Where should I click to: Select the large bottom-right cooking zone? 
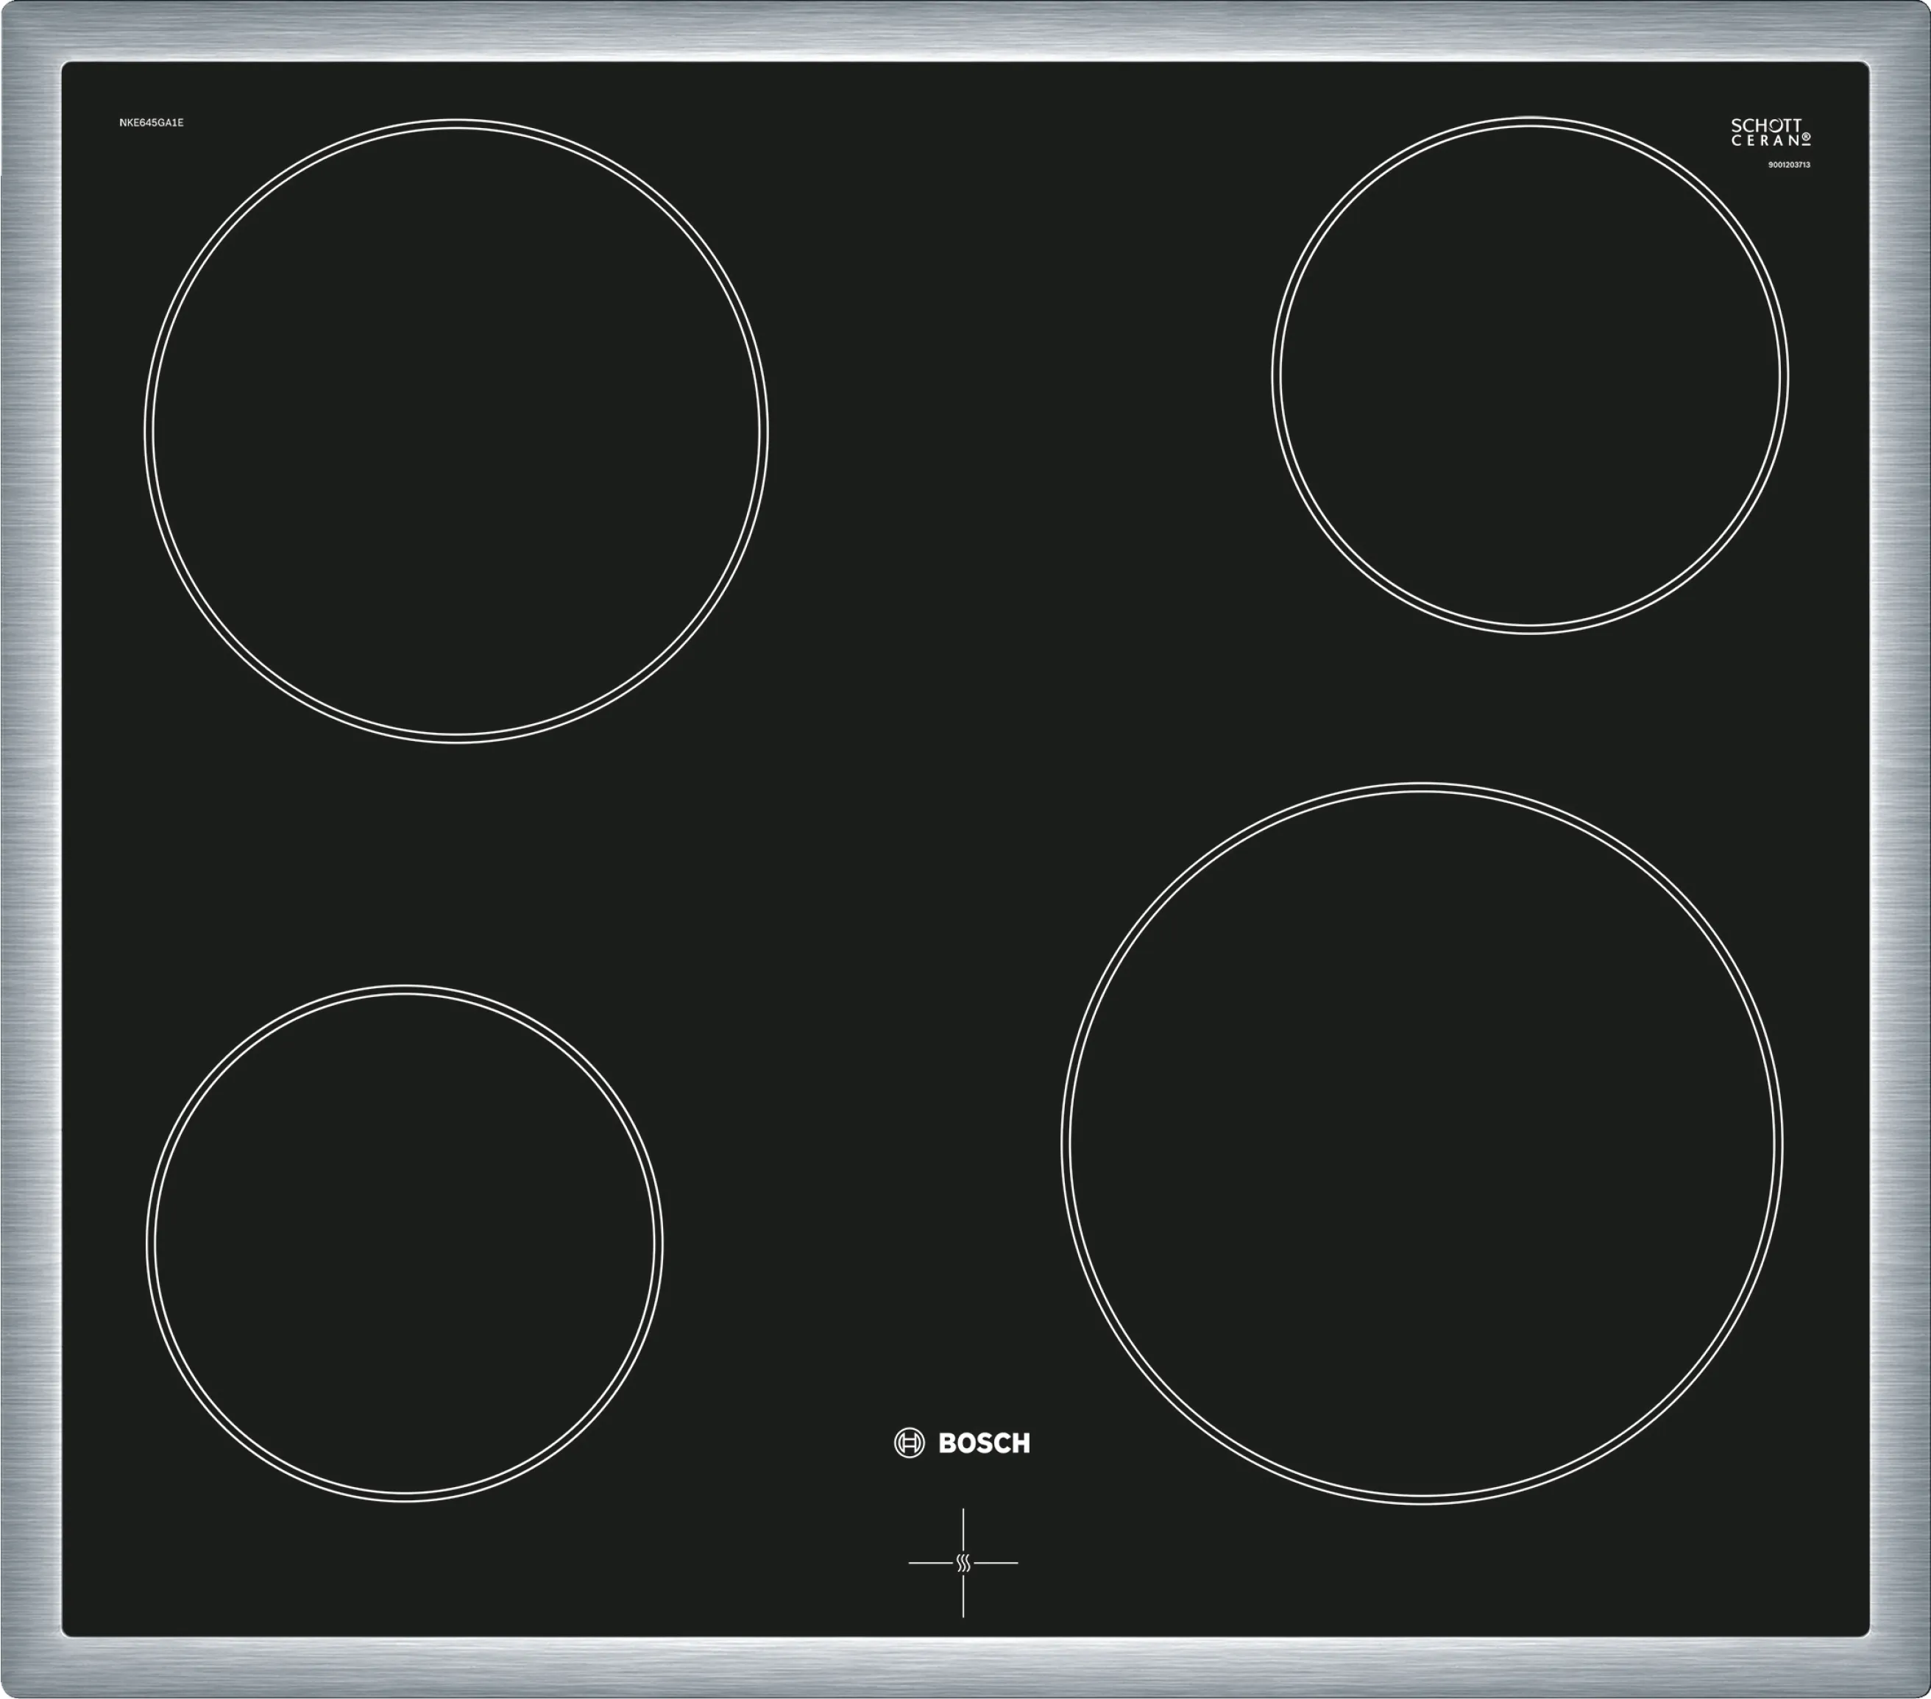tap(1422, 1143)
